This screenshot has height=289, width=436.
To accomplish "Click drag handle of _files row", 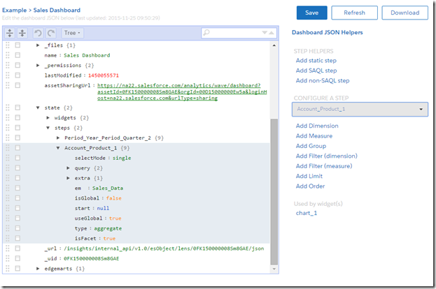I will coord(8,45).
